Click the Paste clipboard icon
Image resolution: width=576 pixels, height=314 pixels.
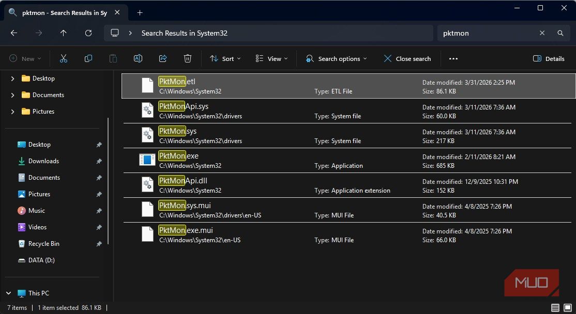coord(113,59)
